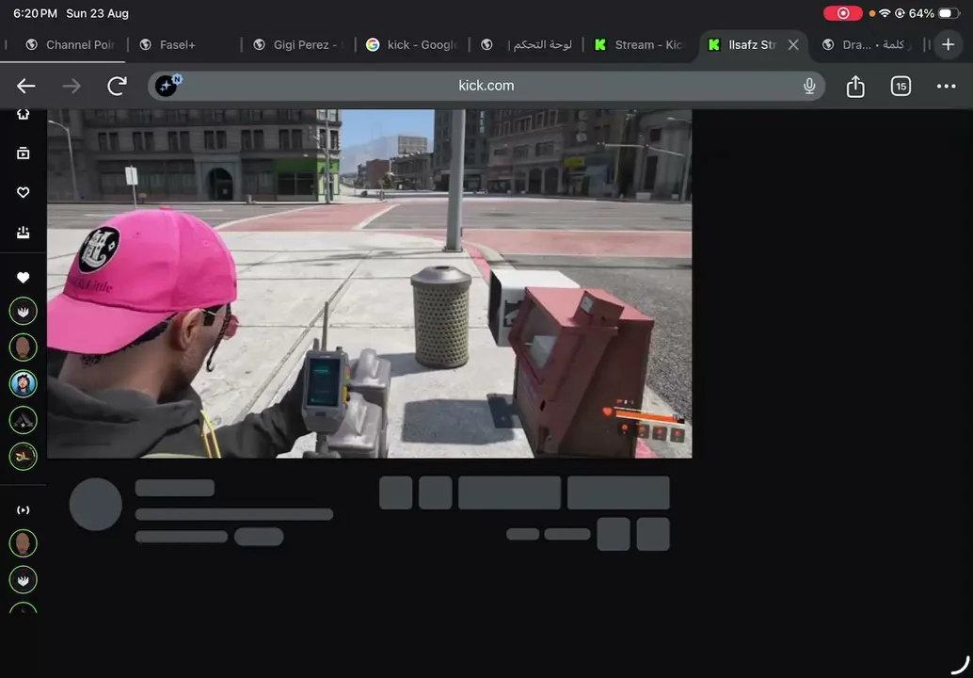The image size is (973, 678).
Task: Switch to the لوحة التحكم tab
Action: (x=526, y=44)
